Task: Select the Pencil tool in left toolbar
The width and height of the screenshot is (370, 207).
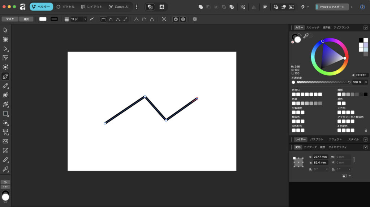Action: click(5, 86)
